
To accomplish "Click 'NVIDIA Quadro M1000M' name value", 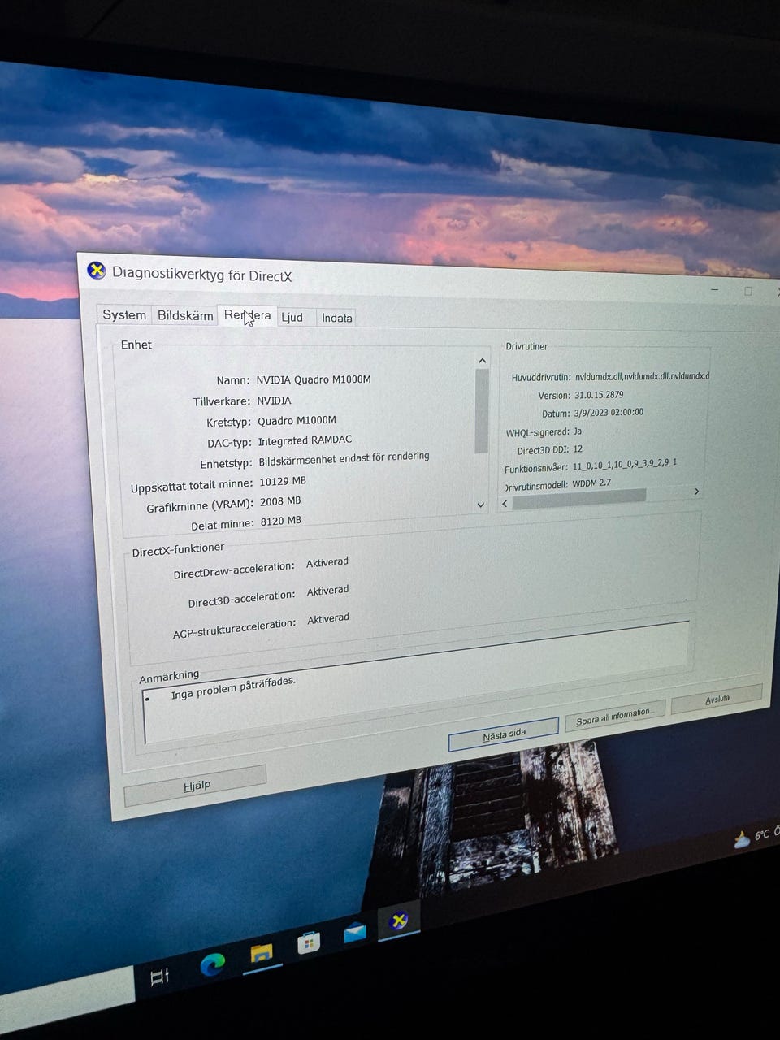I will (x=314, y=379).
